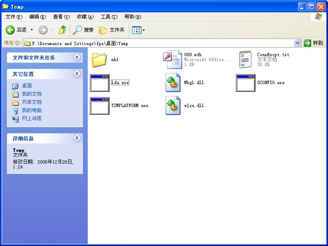
Task: Close the Temp window
Action: coord(321,7)
